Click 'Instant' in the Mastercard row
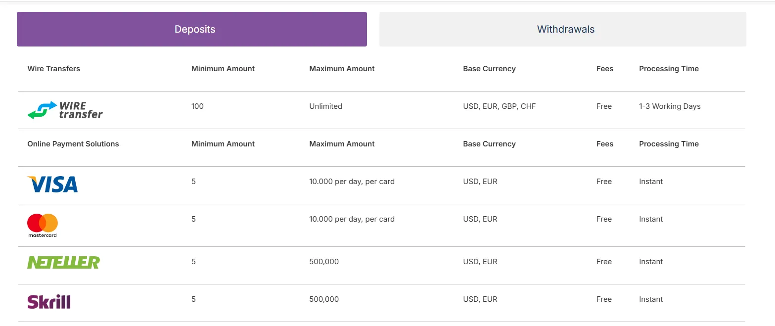The width and height of the screenshot is (775, 326). point(651,219)
